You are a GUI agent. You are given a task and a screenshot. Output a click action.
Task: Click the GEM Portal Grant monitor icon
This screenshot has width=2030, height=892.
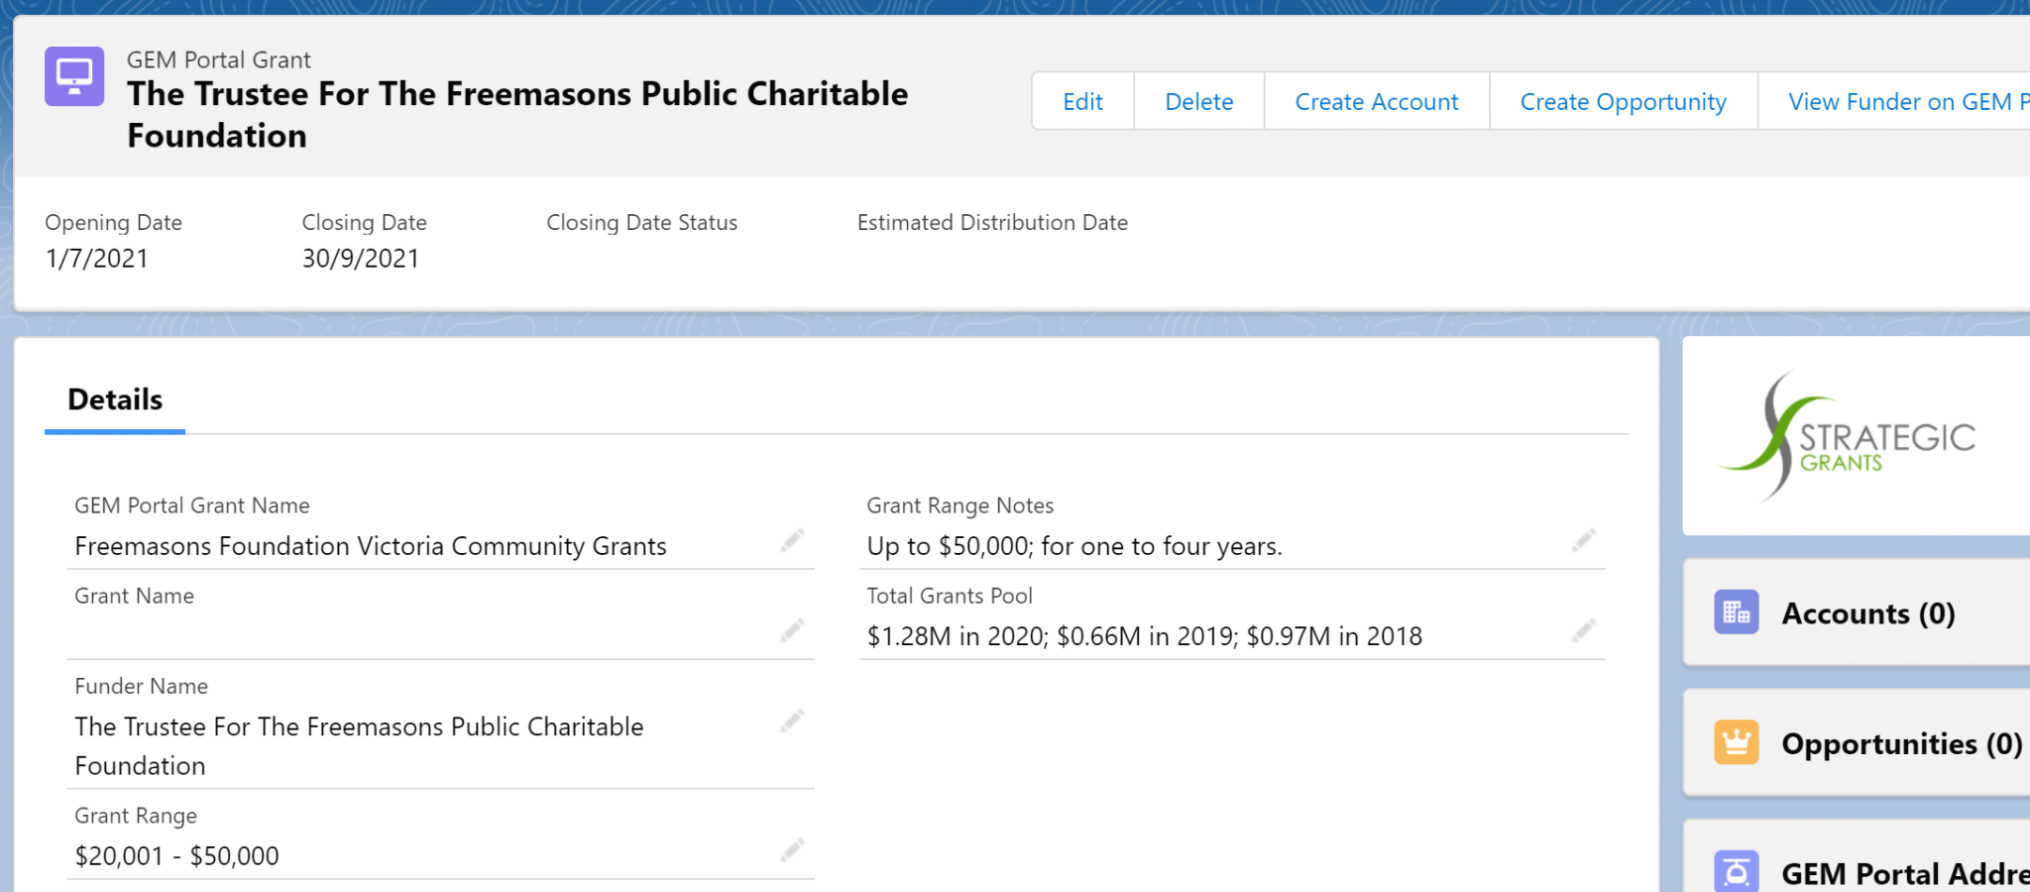point(73,75)
